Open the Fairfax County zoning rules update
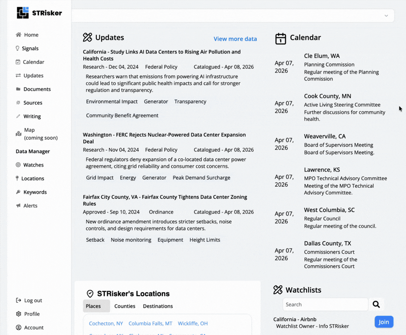Viewport: 406px width, 335px height. 165,200
